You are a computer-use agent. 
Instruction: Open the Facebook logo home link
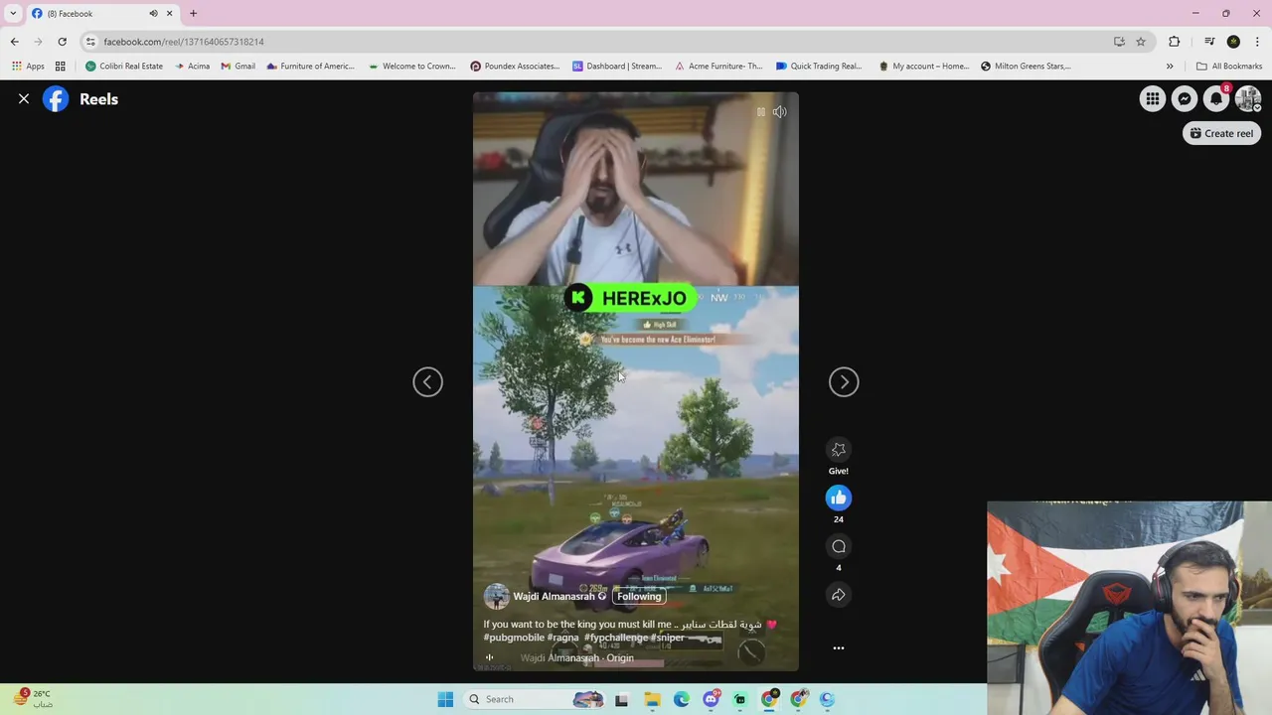(56, 99)
